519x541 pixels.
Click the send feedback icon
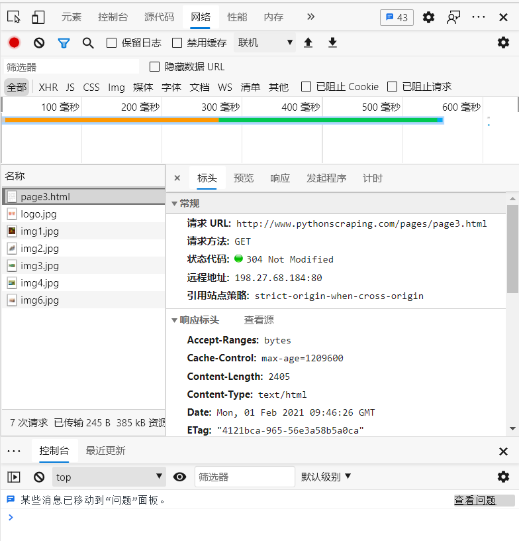pyautogui.click(x=453, y=17)
